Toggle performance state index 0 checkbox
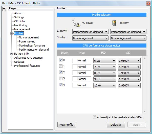The width and height of the screenshot is (152, 134). point(61,60)
